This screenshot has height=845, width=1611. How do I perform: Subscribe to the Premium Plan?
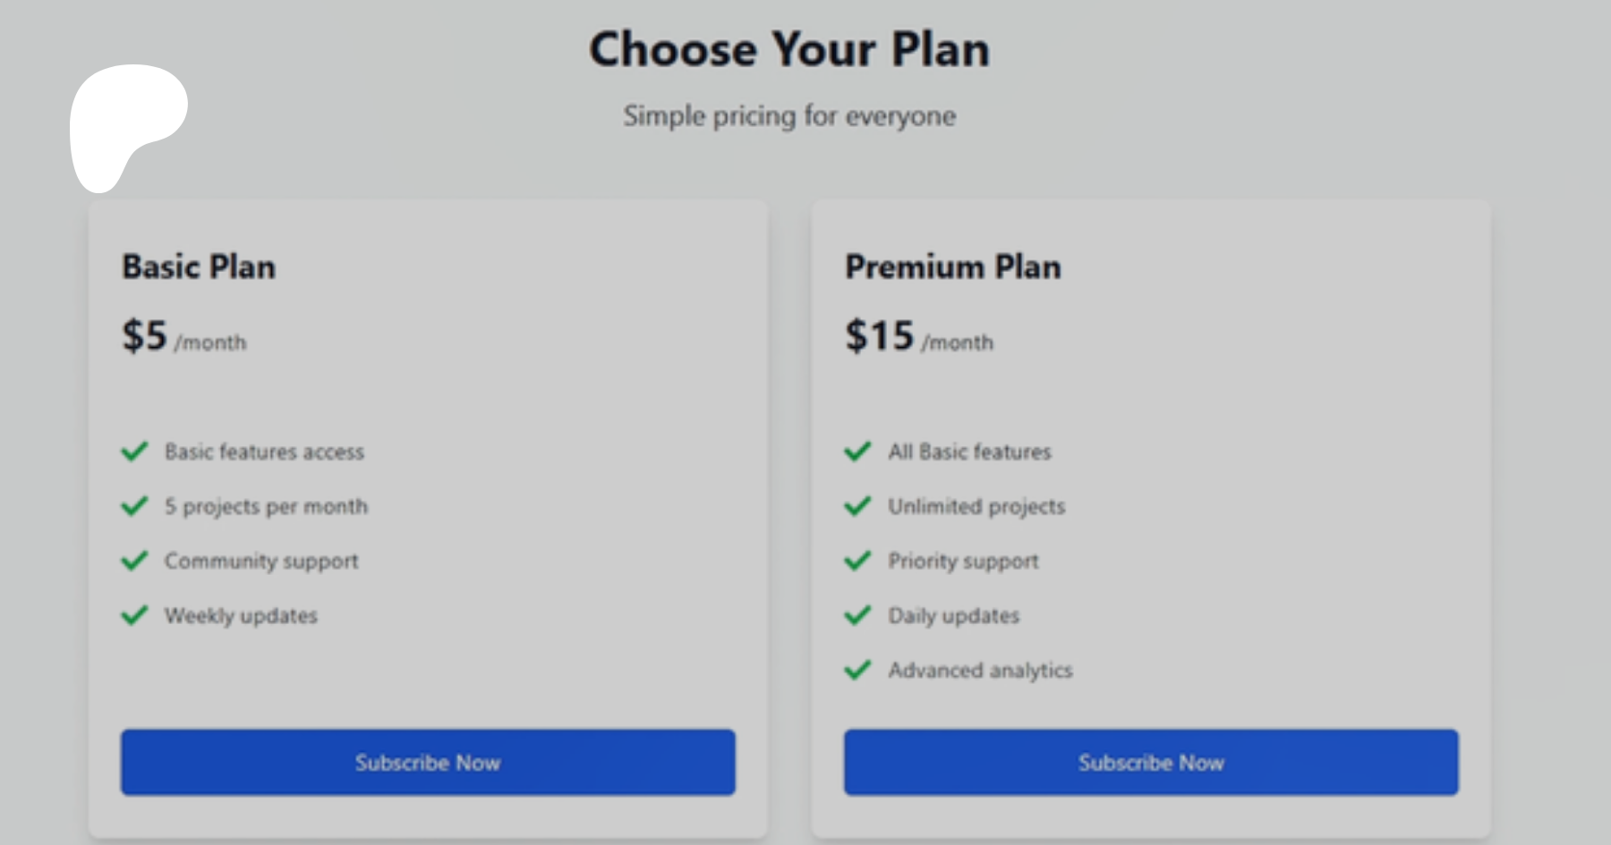click(1151, 763)
